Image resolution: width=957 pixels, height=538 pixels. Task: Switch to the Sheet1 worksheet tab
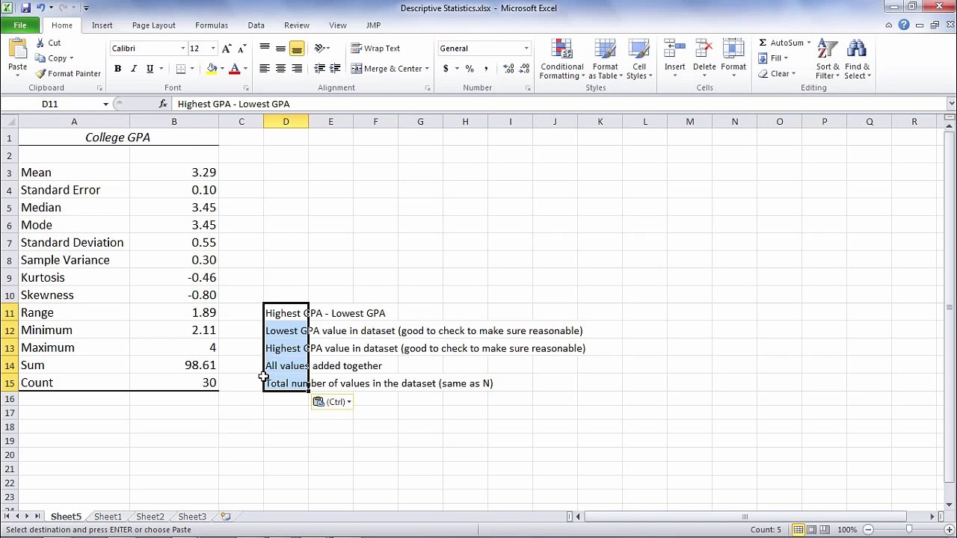(108, 516)
